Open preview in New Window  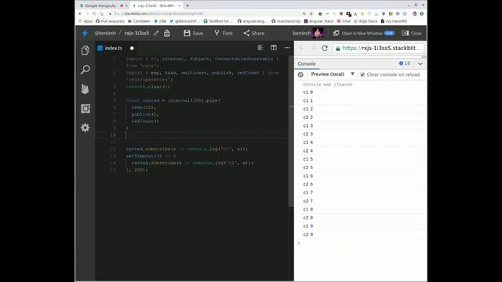click(x=364, y=33)
